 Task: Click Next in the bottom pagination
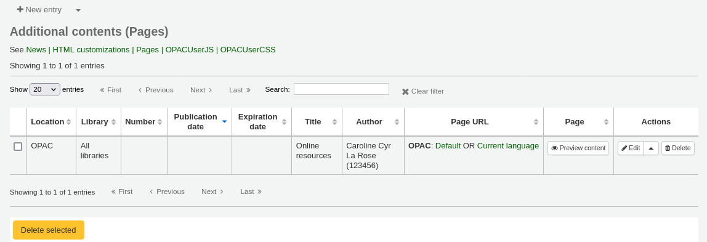212,192
